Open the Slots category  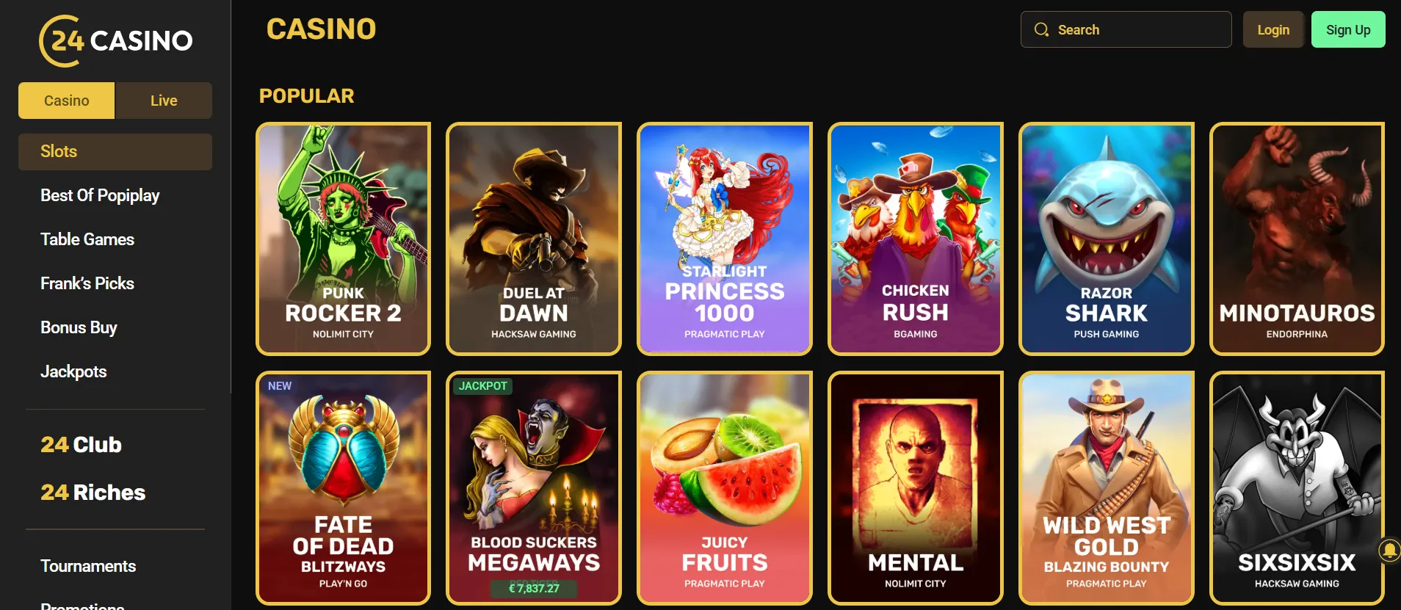click(x=115, y=152)
